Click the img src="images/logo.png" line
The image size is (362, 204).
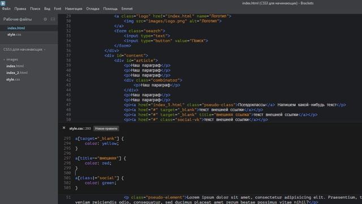173,21
